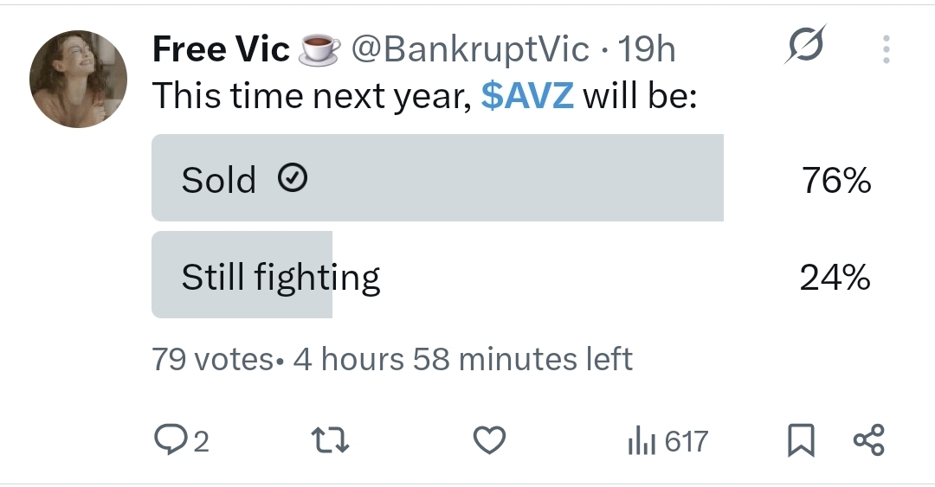Open Free Vic's profile picture
Viewport: 935px width, 487px height.
coord(78,80)
